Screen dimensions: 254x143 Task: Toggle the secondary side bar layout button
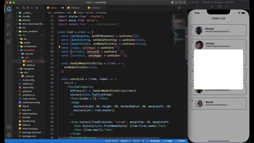click(180, 2)
